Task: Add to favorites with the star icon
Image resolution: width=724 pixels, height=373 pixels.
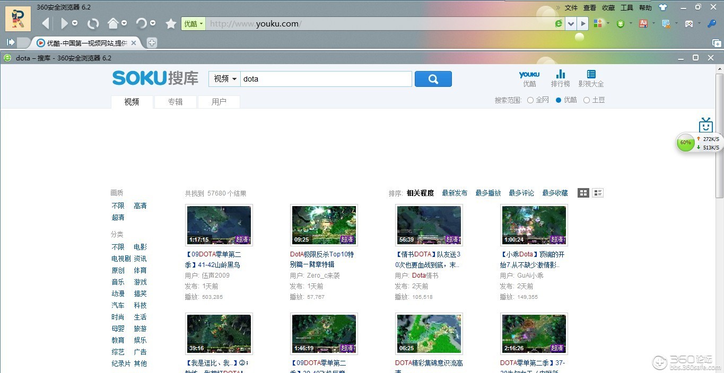Action: [x=171, y=23]
